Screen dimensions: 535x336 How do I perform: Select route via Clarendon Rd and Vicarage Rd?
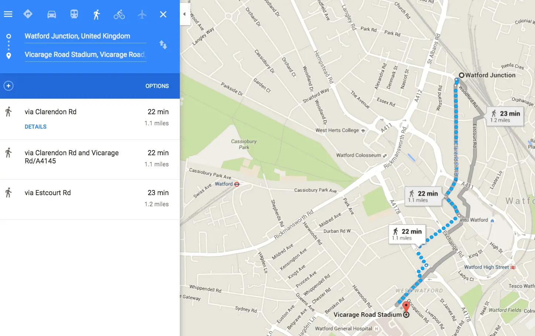[90, 160]
